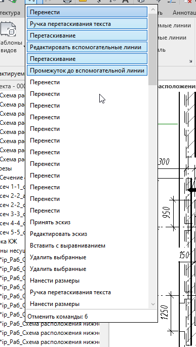Choose 'Промежуток до вспомогательной линии' undo entry

pyautogui.click(x=87, y=71)
